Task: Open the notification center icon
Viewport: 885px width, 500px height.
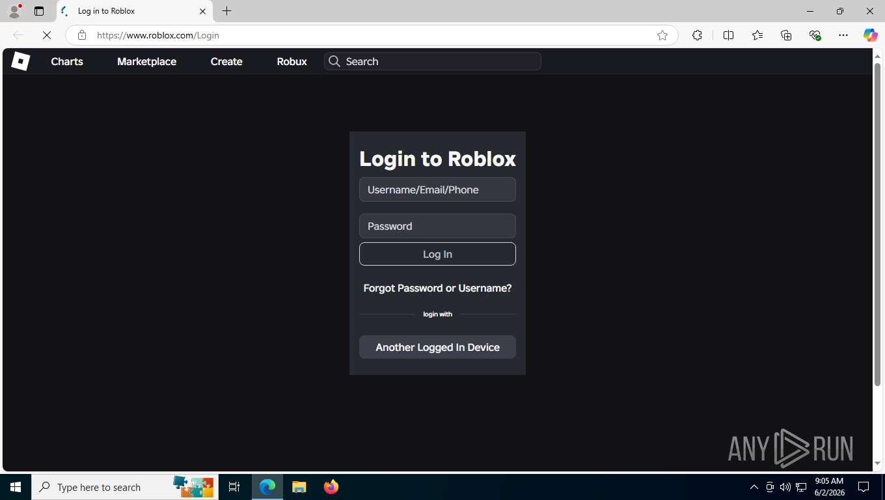Action: pos(864,487)
